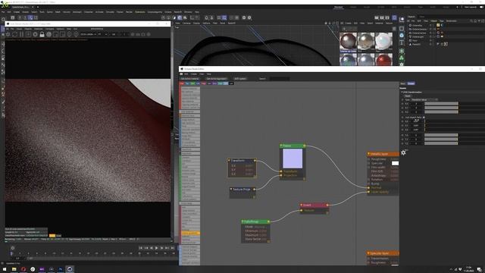485x273 pixels.
Task: Open Live Viewer settings gear icon
Action: (x=8, y=34)
